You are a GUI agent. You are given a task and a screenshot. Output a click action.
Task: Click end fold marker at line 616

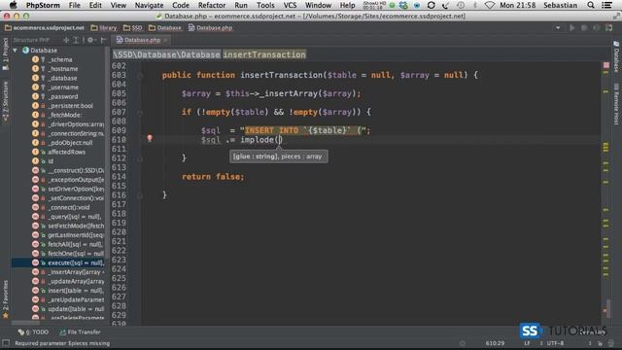140,195
